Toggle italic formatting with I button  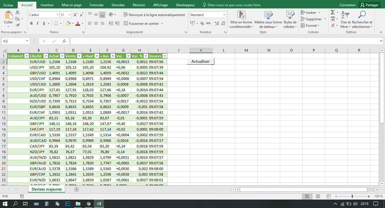[38, 23]
